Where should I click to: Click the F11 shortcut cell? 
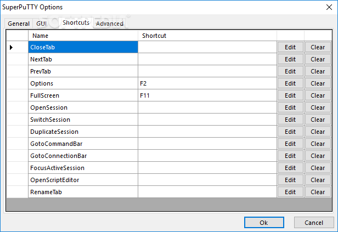click(207, 95)
